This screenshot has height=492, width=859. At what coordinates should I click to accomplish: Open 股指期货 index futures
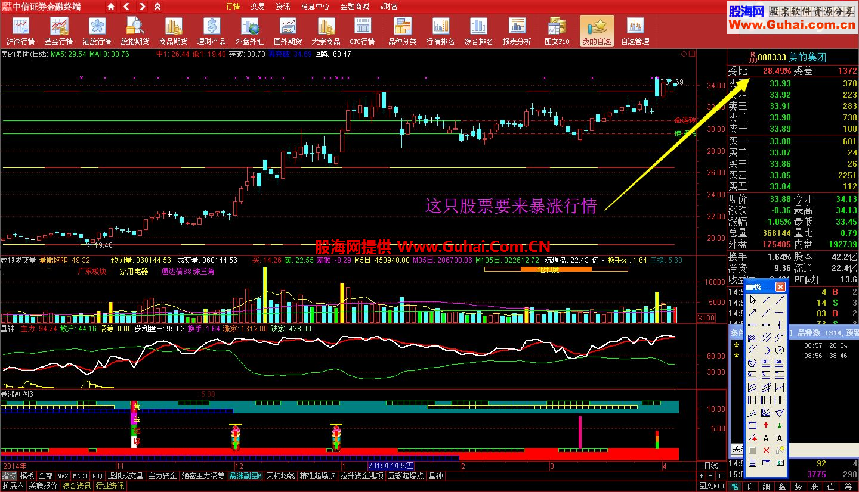[x=135, y=32]
